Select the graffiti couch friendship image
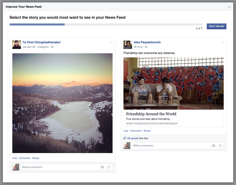Image resolution: width=236 pixels, height=185 pixels. click(x=173, y=83)
